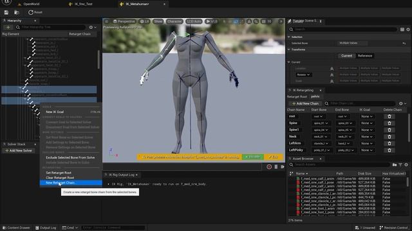Screen dimensions: 412x231
Task: Open the Show menu in viewport
Action: [x=158, y=21]
